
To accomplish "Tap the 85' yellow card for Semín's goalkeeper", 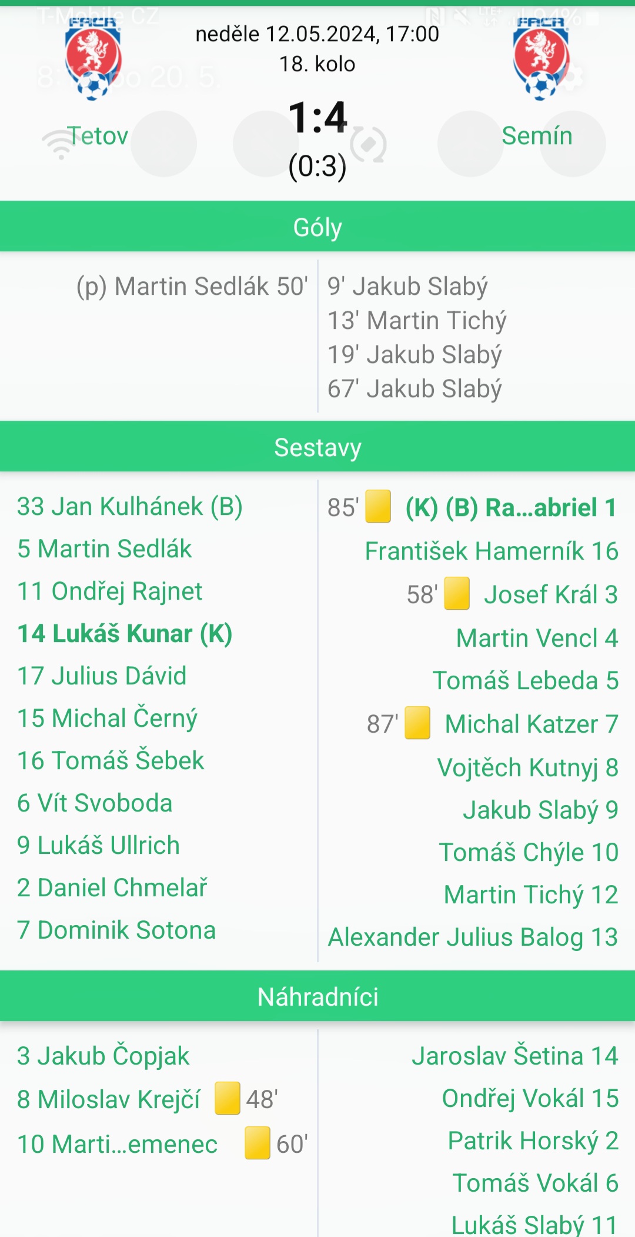I will (x=378, y=506).
